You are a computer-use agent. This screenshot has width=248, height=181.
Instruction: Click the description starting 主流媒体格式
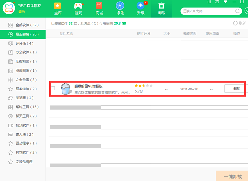103,92
